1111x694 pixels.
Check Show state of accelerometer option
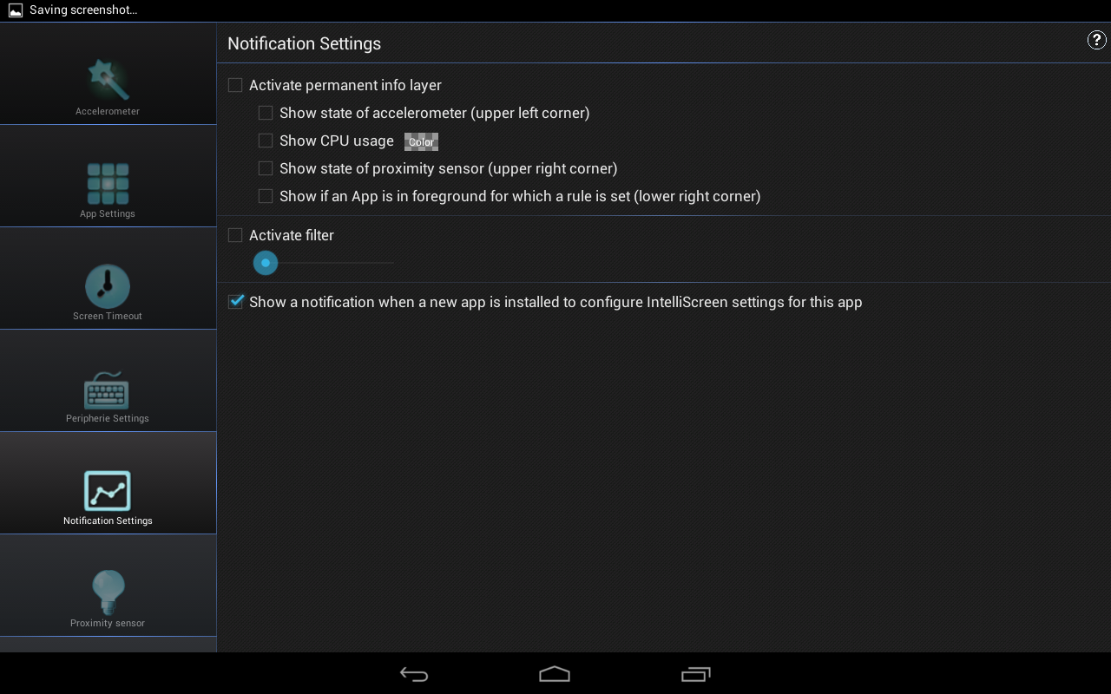266,113
